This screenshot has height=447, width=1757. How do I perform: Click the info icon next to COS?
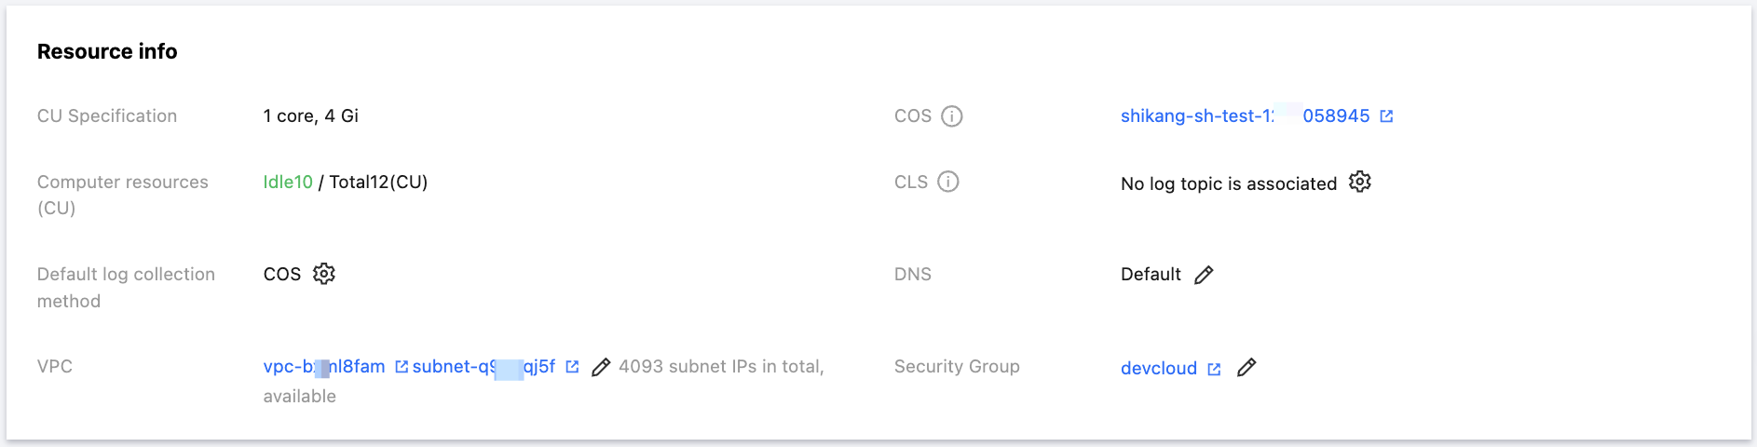point(952,116)
